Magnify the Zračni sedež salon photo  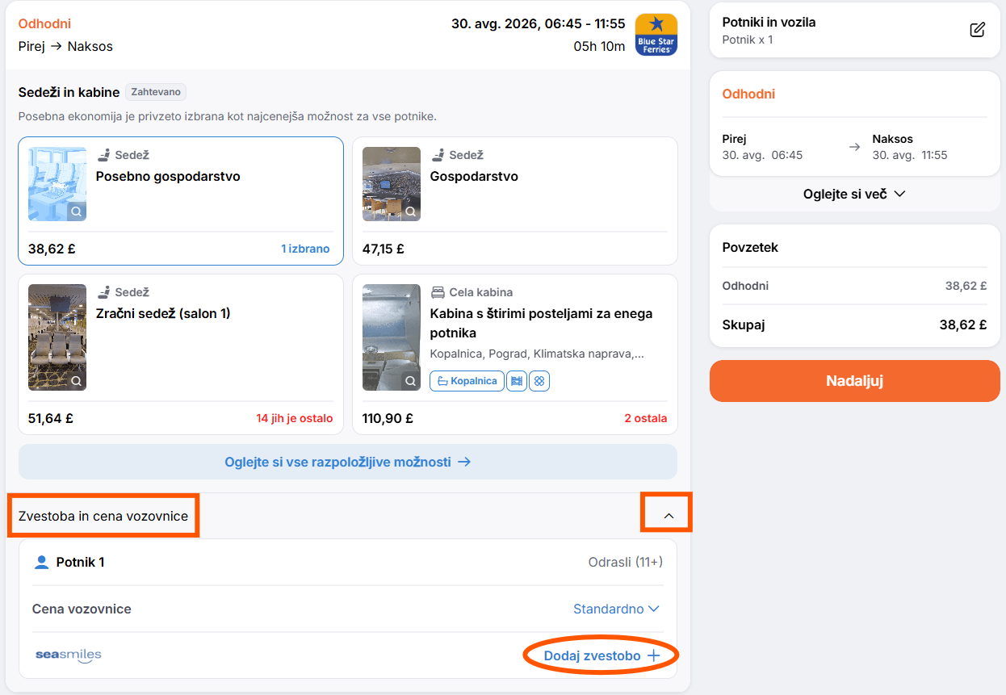pyautogui.click(x=76, y=381)
